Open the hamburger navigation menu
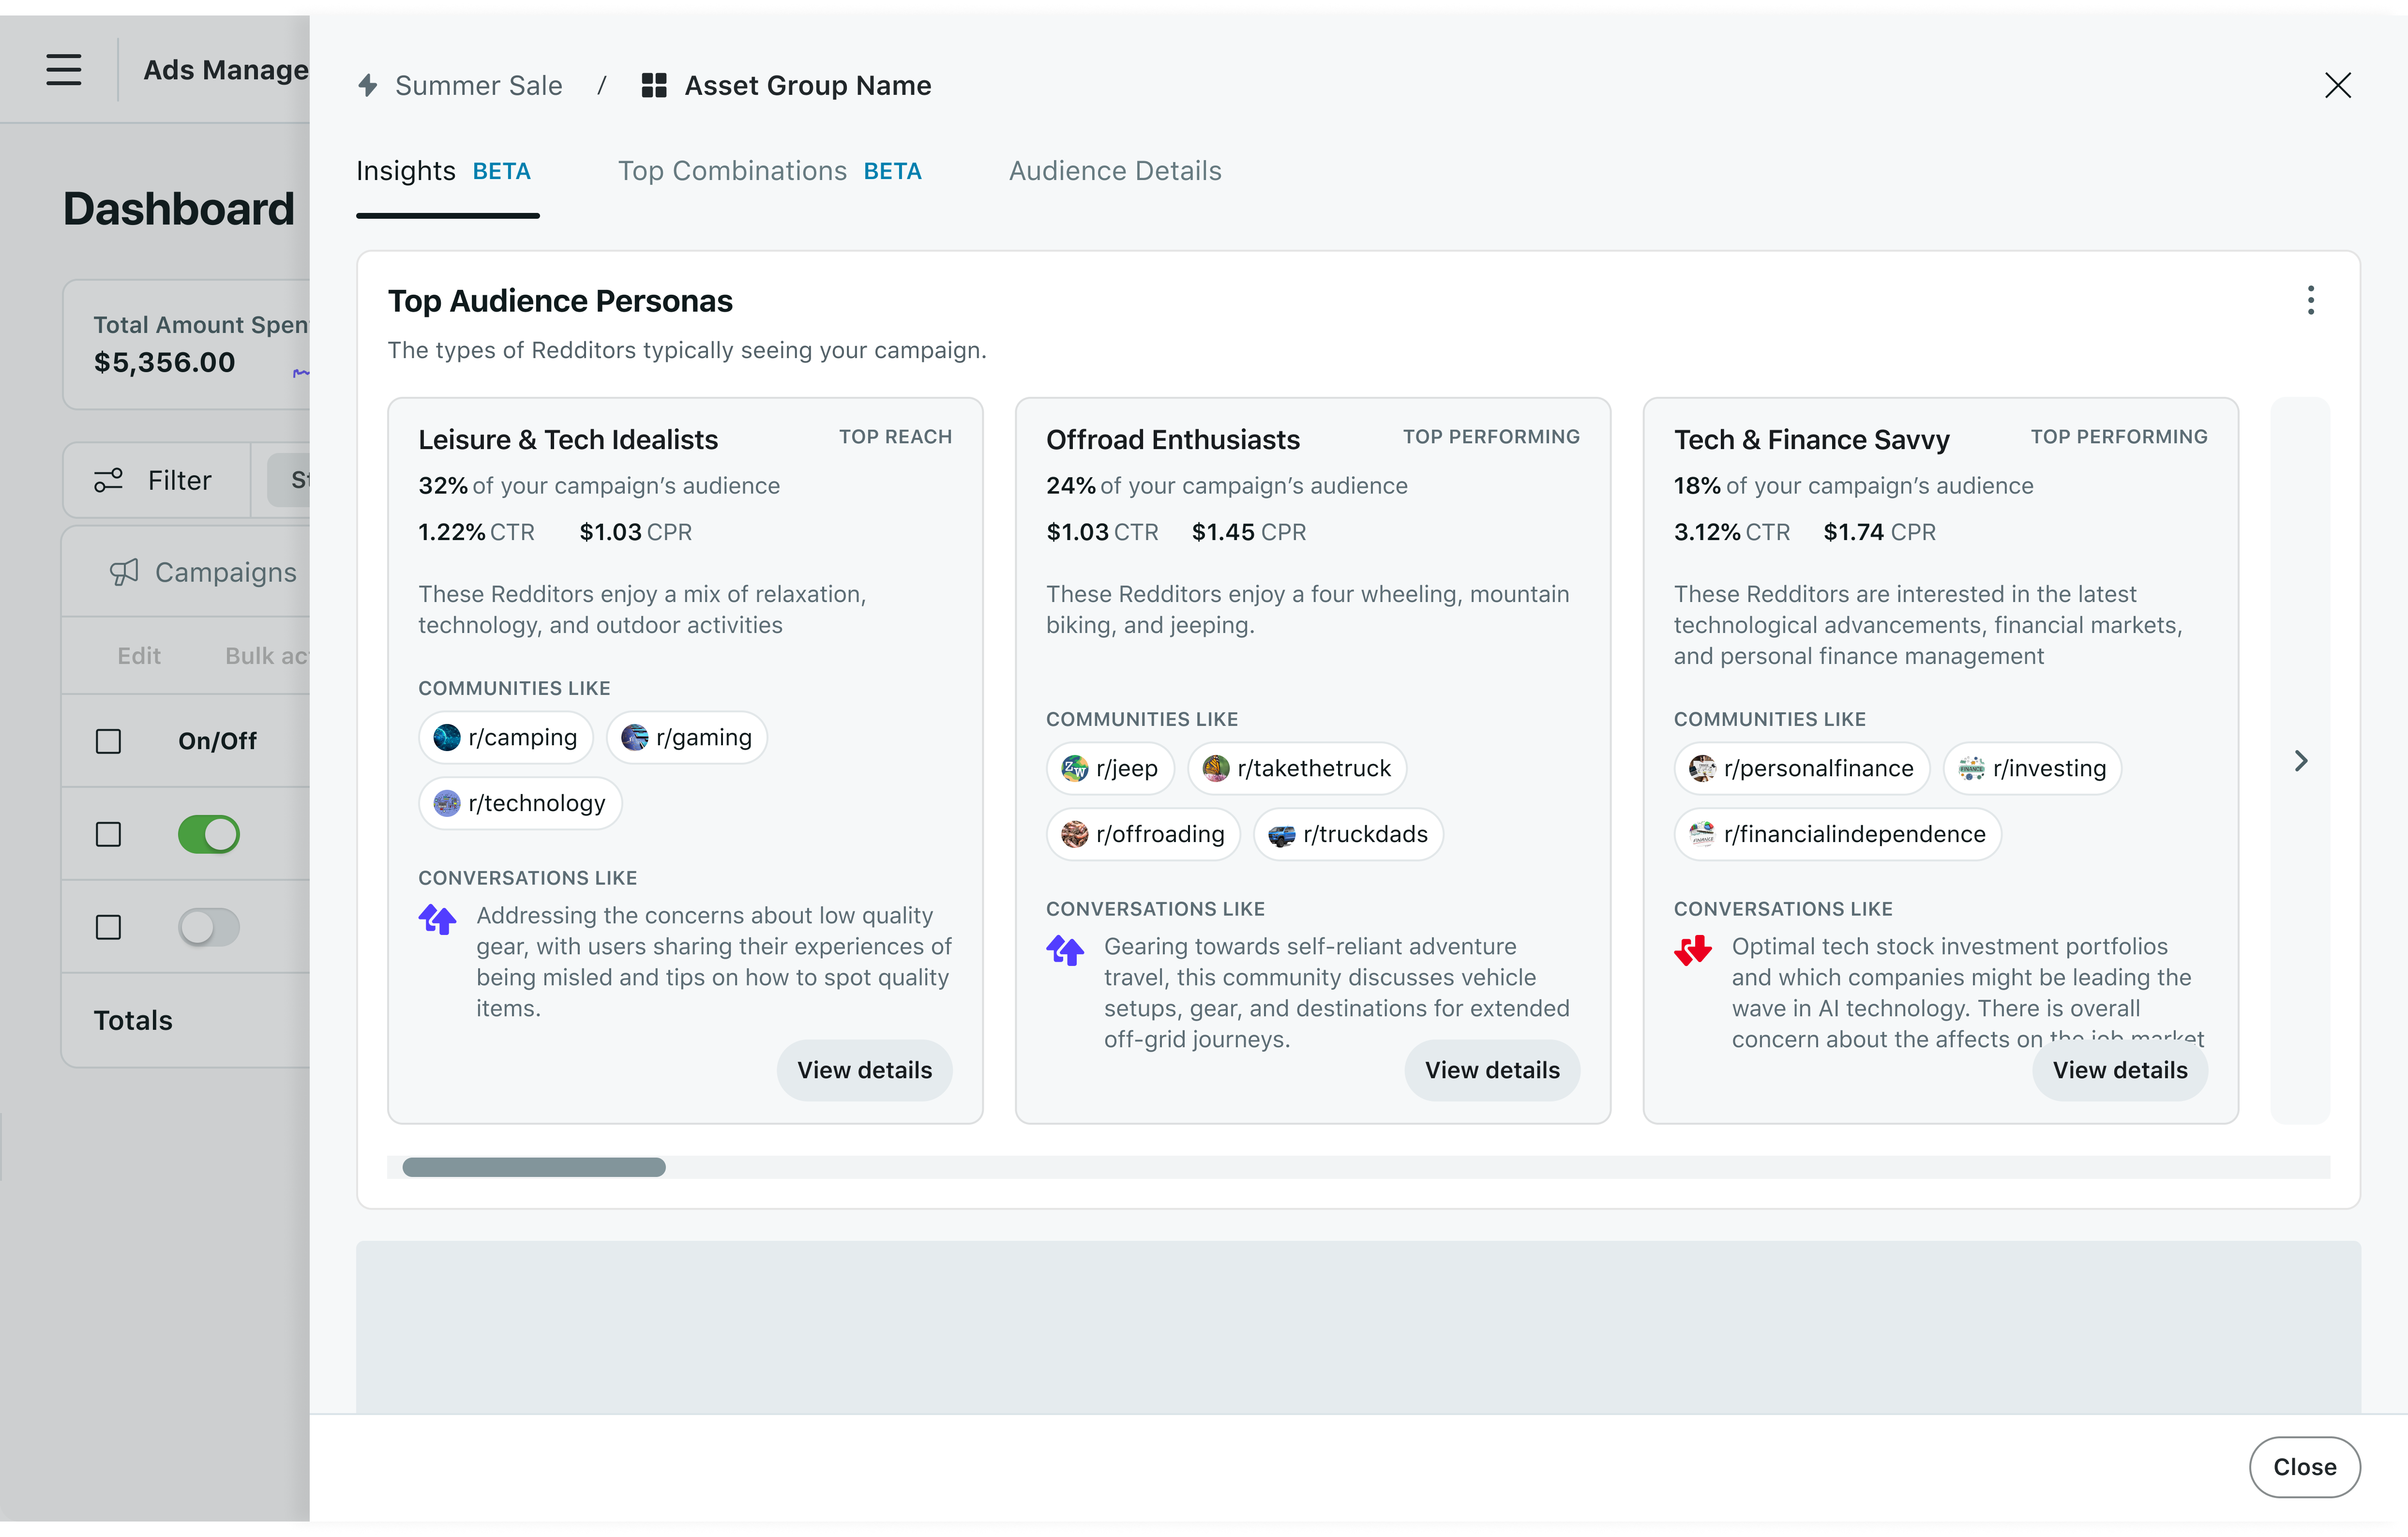Screen dimensions: 2408x1537 pos(64,70)
